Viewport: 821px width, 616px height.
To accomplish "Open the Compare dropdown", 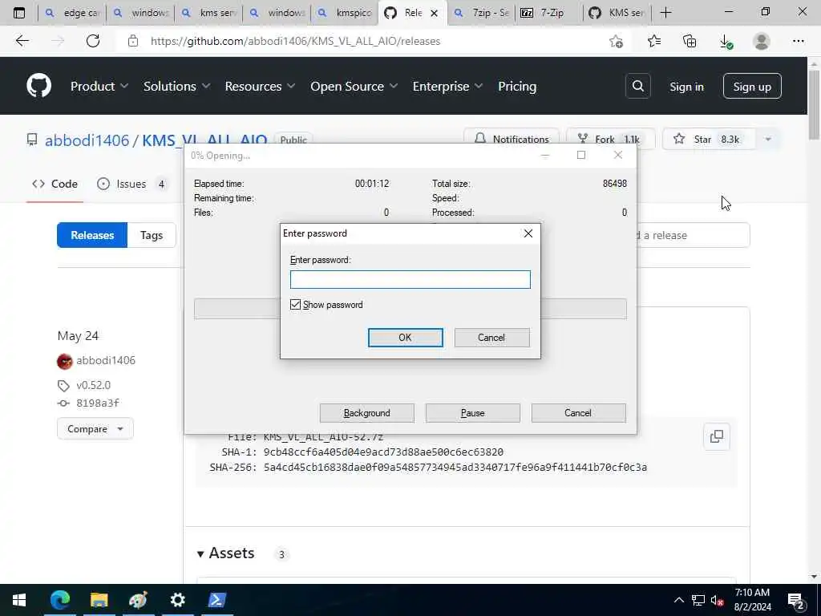I will click(x=95, y=429).
